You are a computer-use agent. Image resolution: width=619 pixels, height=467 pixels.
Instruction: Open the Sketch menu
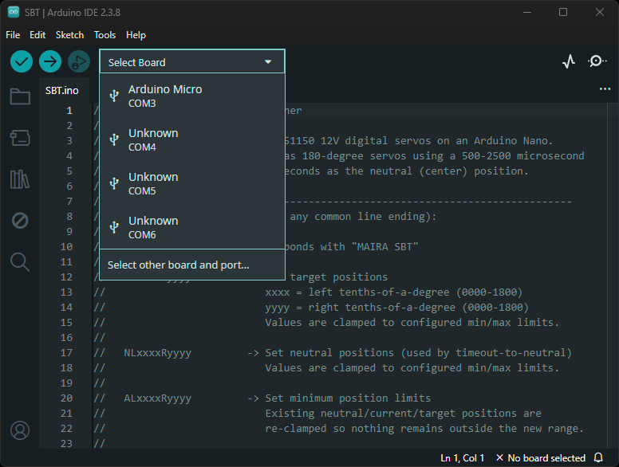(69, 35)
